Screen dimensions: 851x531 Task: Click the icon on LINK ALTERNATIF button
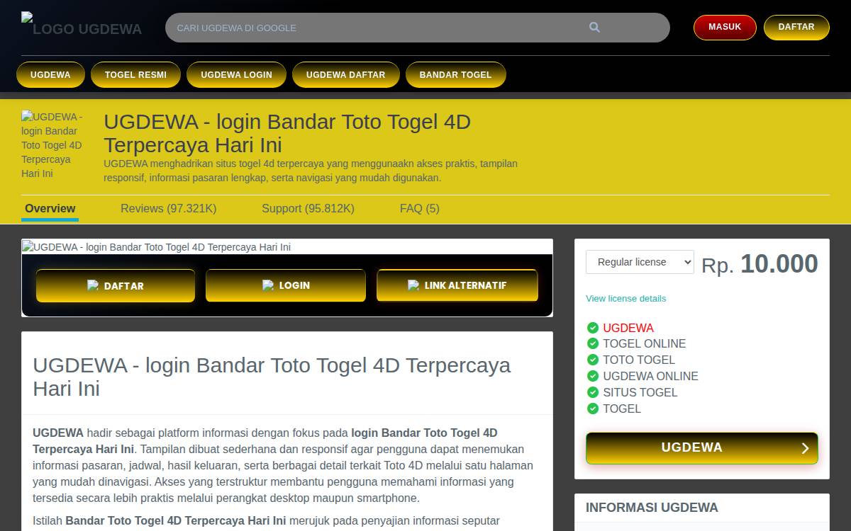coord(413,285)
